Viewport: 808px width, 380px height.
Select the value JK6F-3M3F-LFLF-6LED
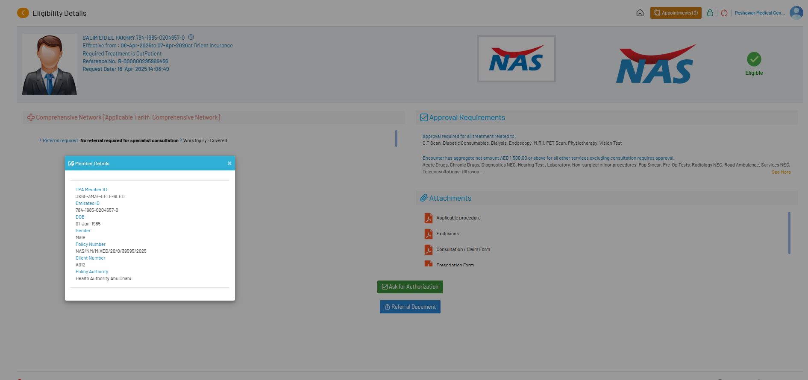100,196
